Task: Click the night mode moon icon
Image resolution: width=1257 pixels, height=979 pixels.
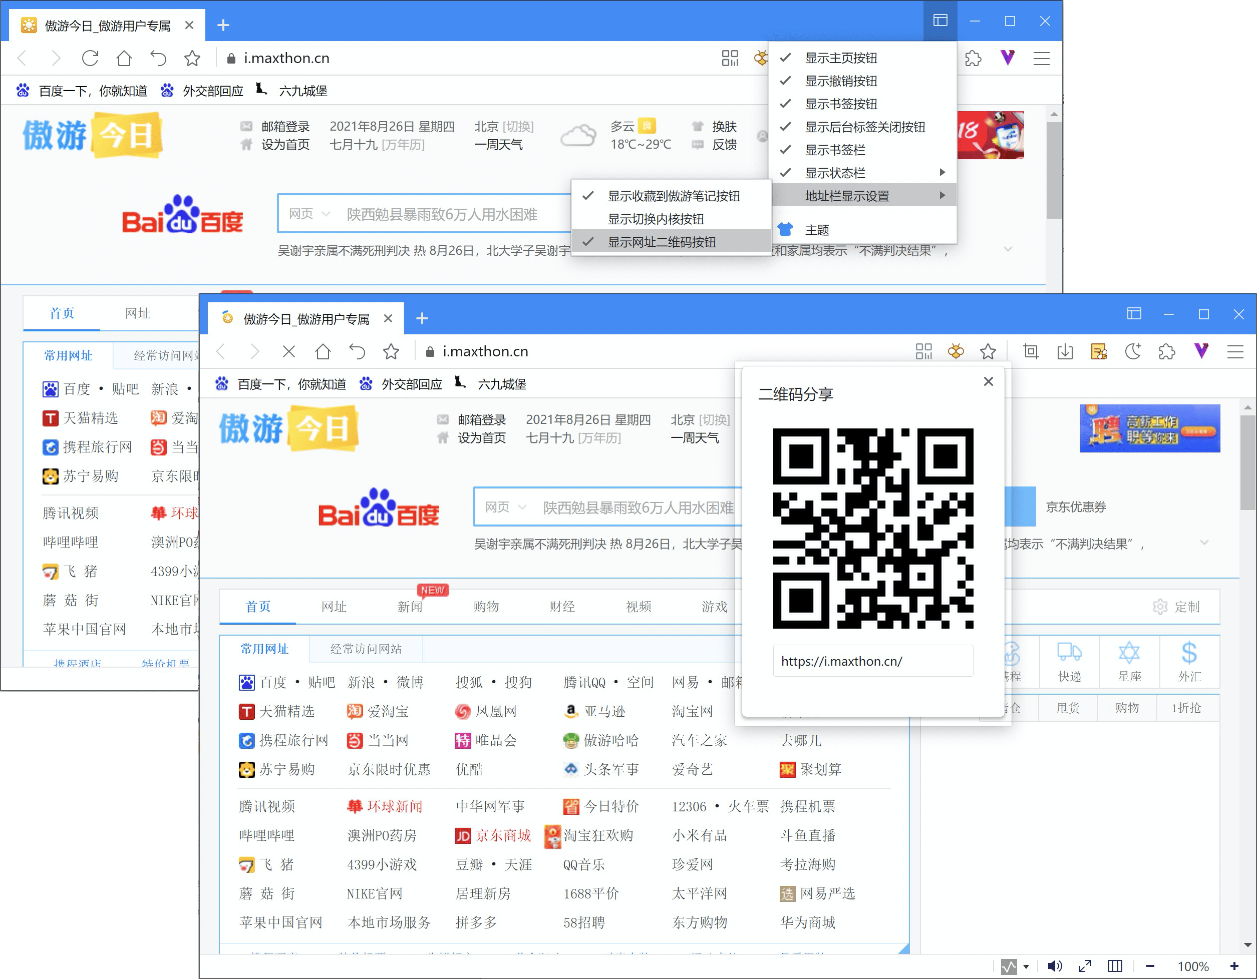Action: coord(1133,351)
